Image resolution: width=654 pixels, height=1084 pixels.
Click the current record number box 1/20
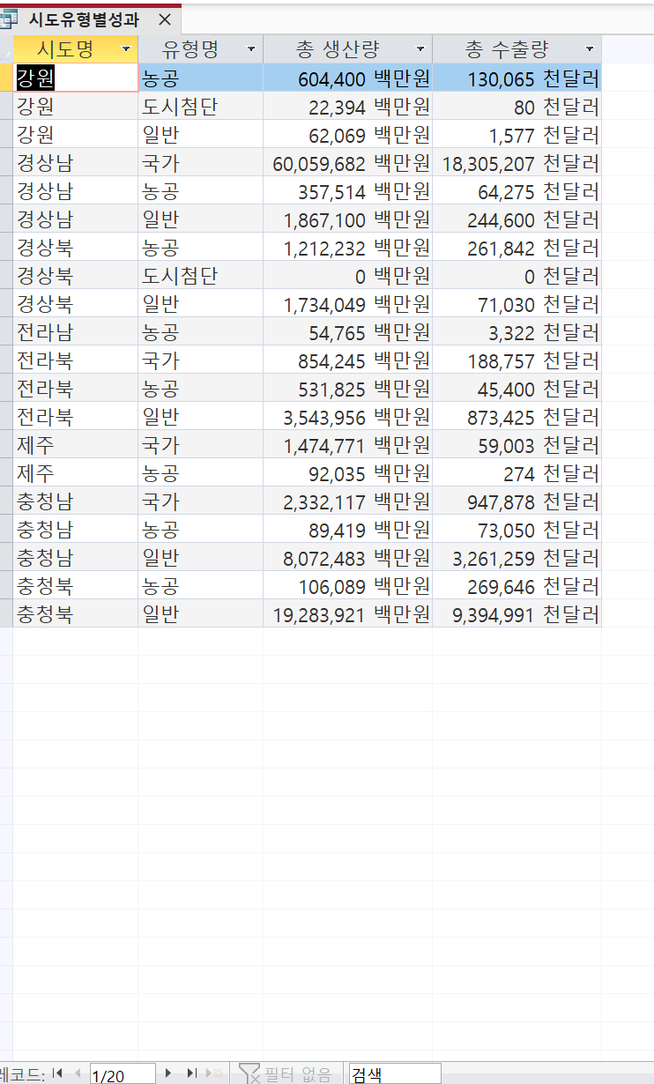pos(122,1074)
